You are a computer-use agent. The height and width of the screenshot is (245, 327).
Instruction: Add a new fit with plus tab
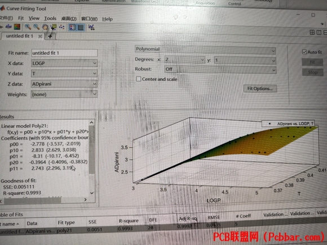click(x=50, y=36)
